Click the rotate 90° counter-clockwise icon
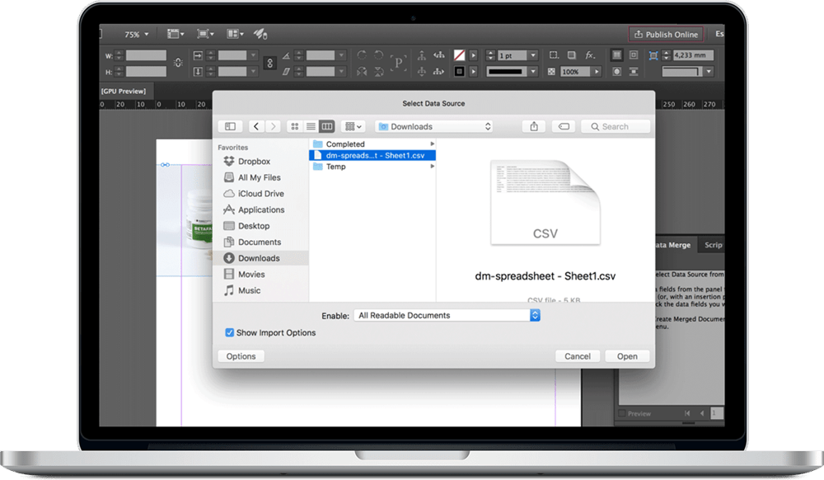 click(379, 55)
